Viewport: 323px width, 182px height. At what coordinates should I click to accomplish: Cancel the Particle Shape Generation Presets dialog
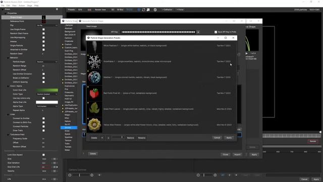coord(217,138)
